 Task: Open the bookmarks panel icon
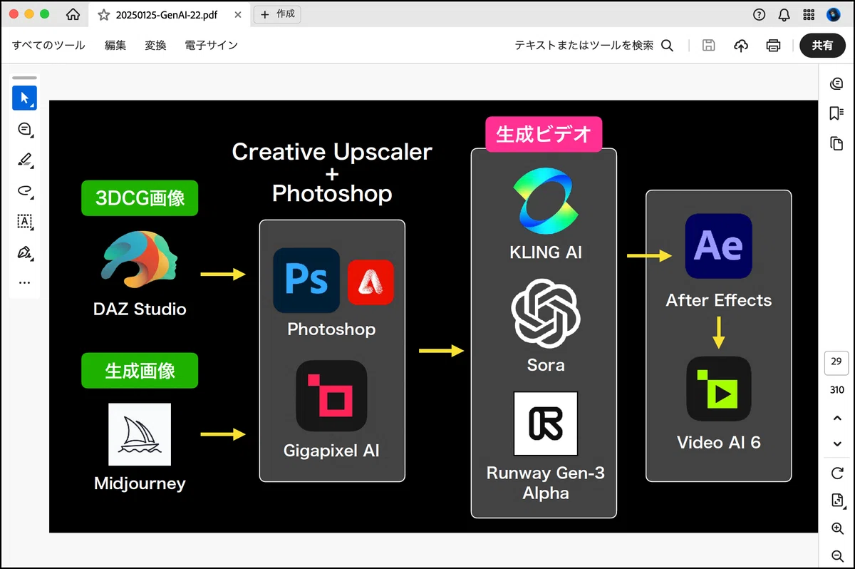836,114
